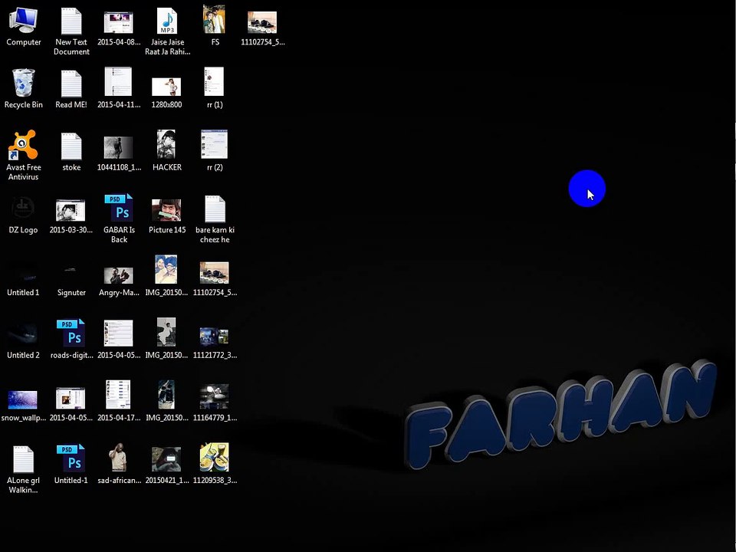Select 11102754_5... file above 11121772_3...
Viewport: 736px width, 552px height.
215,279
